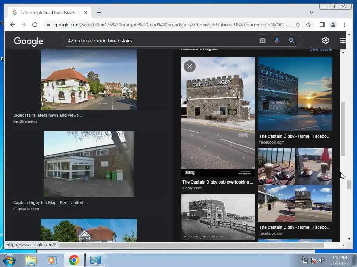
Task: Open The Captain Digby pub overlooking link
Action: click(218, 182)
